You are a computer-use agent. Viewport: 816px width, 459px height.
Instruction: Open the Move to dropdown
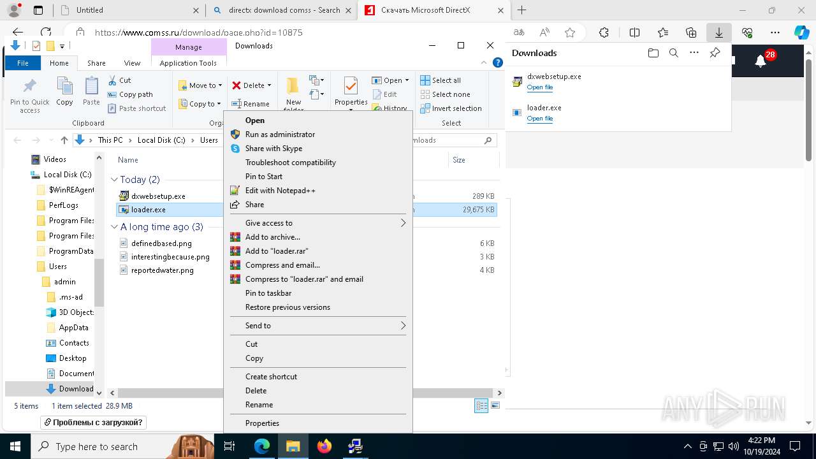pos(200,85)
